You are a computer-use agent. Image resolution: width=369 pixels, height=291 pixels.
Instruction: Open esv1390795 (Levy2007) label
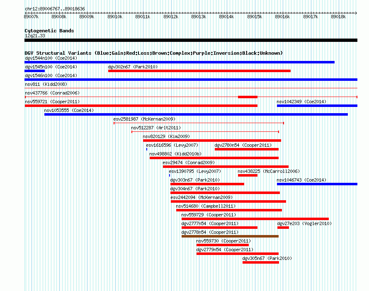click(x=195, y=171)
